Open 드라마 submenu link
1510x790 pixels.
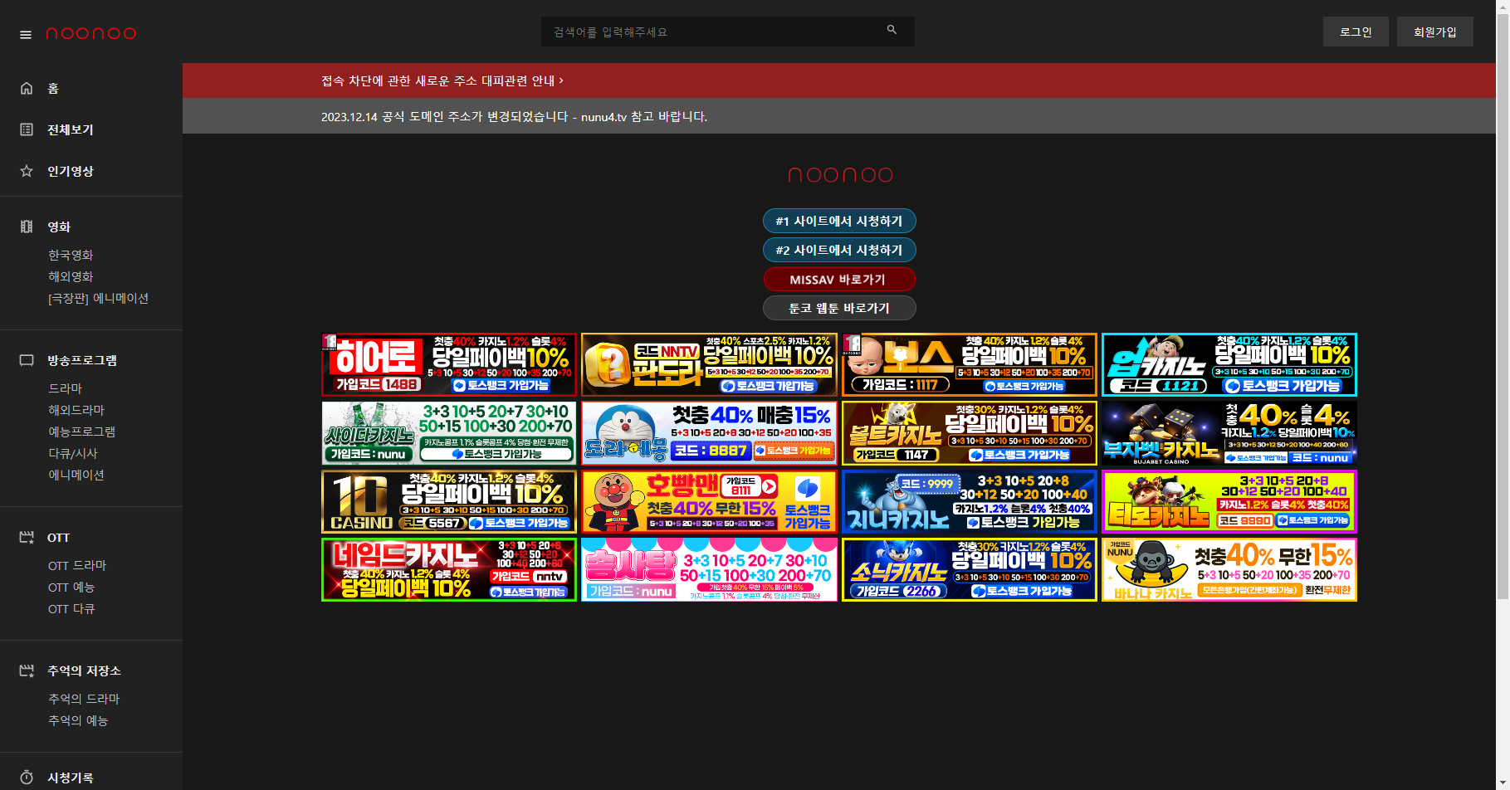[65, 388]
